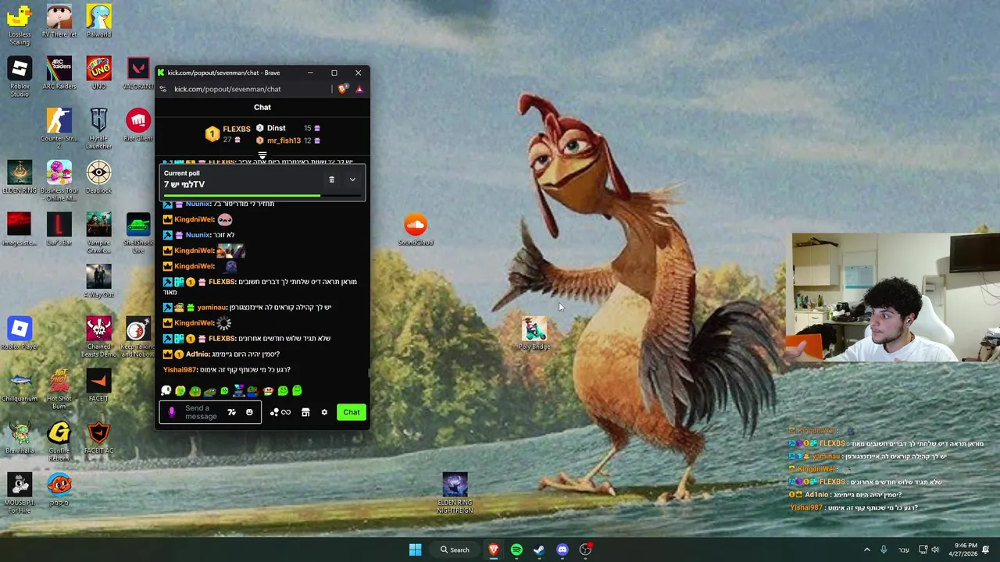Click Dinst in the gifter leaderboard
Image resolution: width=1000 pixels, height=562 pixels.
click(277, 128)
